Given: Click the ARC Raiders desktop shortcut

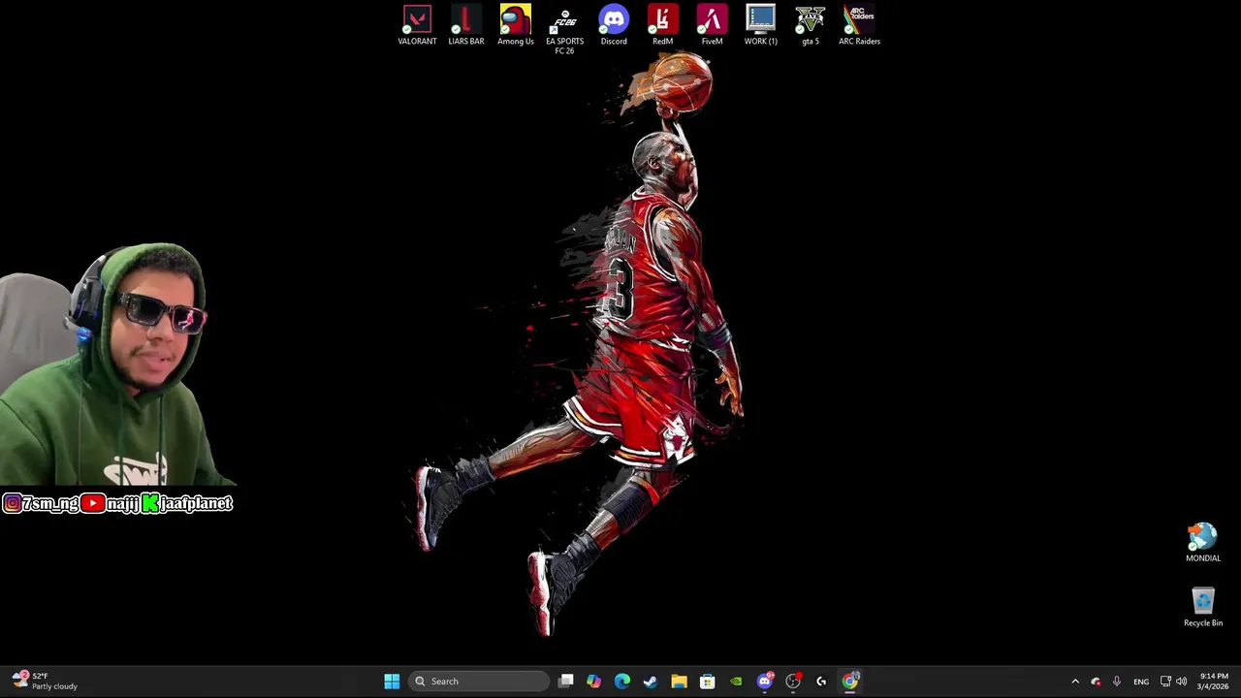Looking at the screenshot, I should 859,25.
